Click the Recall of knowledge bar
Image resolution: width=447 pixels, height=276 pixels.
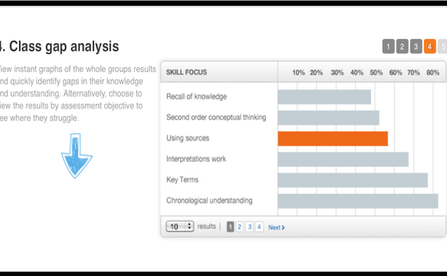324,97
